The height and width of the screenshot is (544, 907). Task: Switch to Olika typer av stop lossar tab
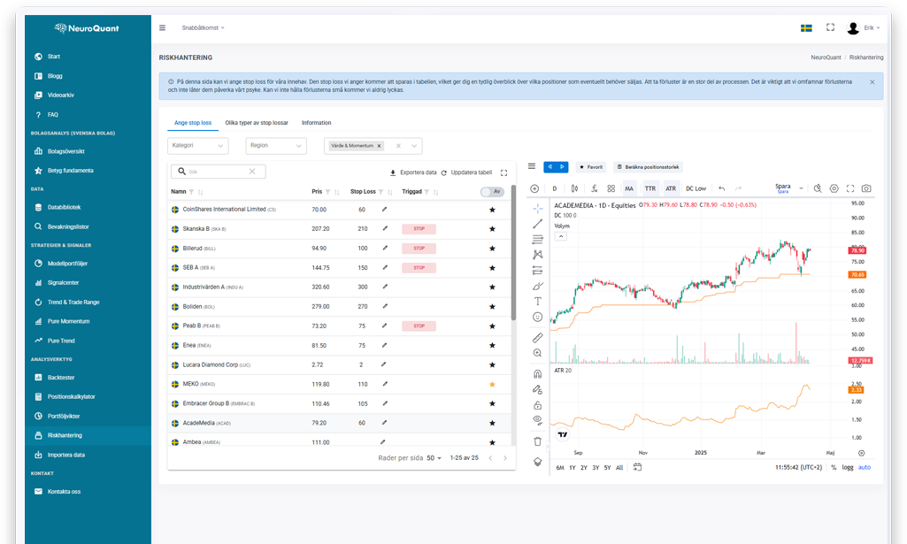[x=257, y=123]
